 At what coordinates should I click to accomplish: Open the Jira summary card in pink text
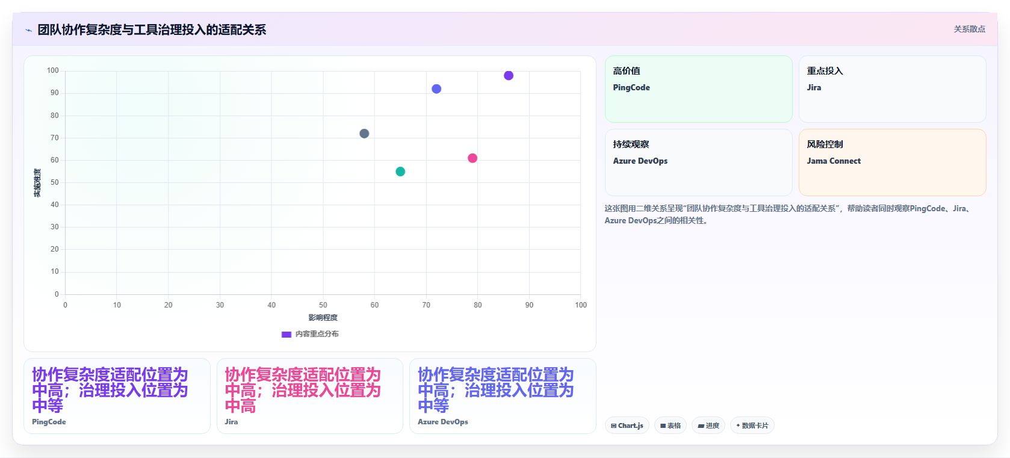(x=309, y=396)
